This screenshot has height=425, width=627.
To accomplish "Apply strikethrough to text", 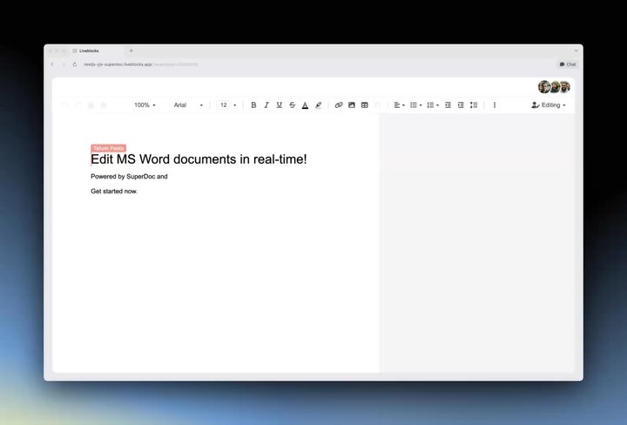I will [x=293, y=105].
